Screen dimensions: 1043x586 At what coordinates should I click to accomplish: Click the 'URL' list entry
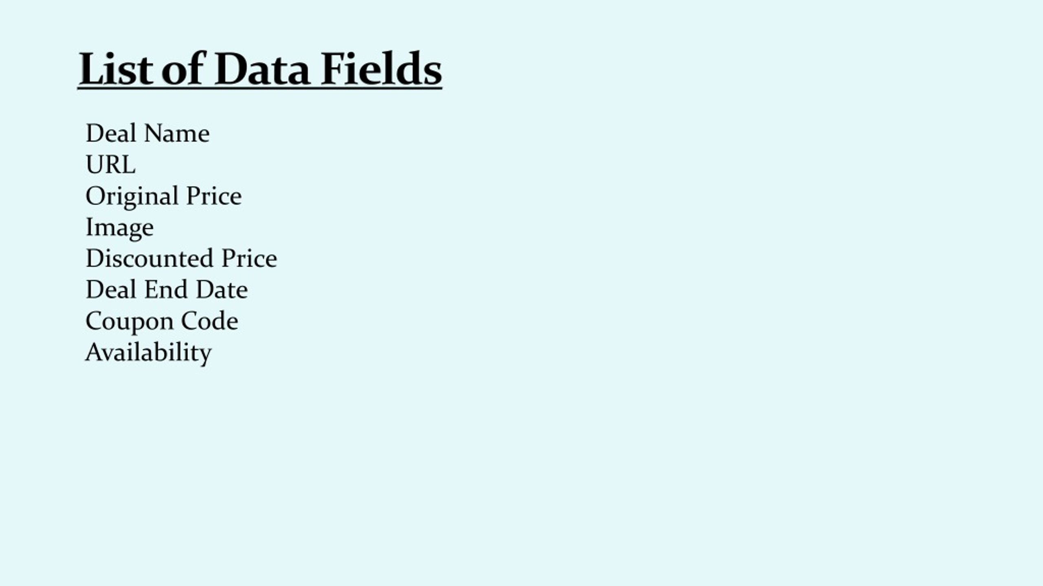tap(110, 164)
